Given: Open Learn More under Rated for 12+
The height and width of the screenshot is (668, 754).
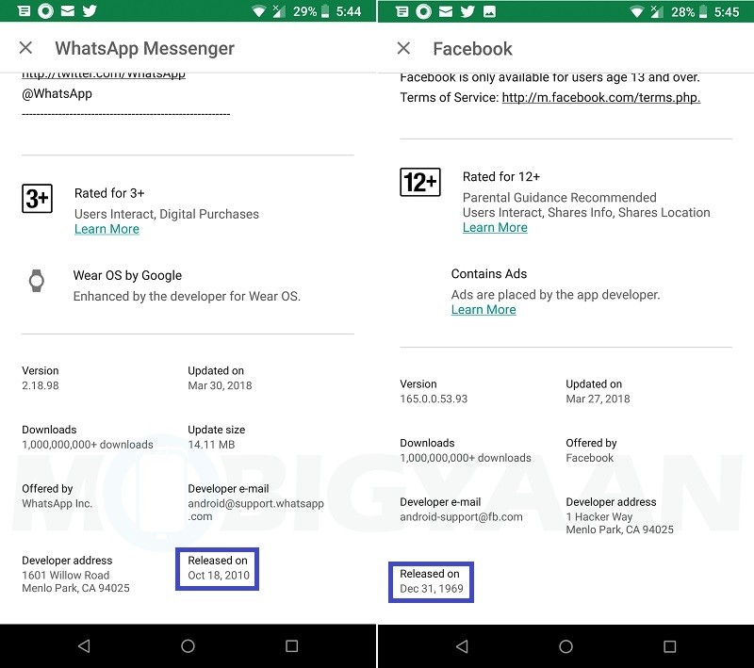Looking at the screenshot, I should tap(495, 228).
